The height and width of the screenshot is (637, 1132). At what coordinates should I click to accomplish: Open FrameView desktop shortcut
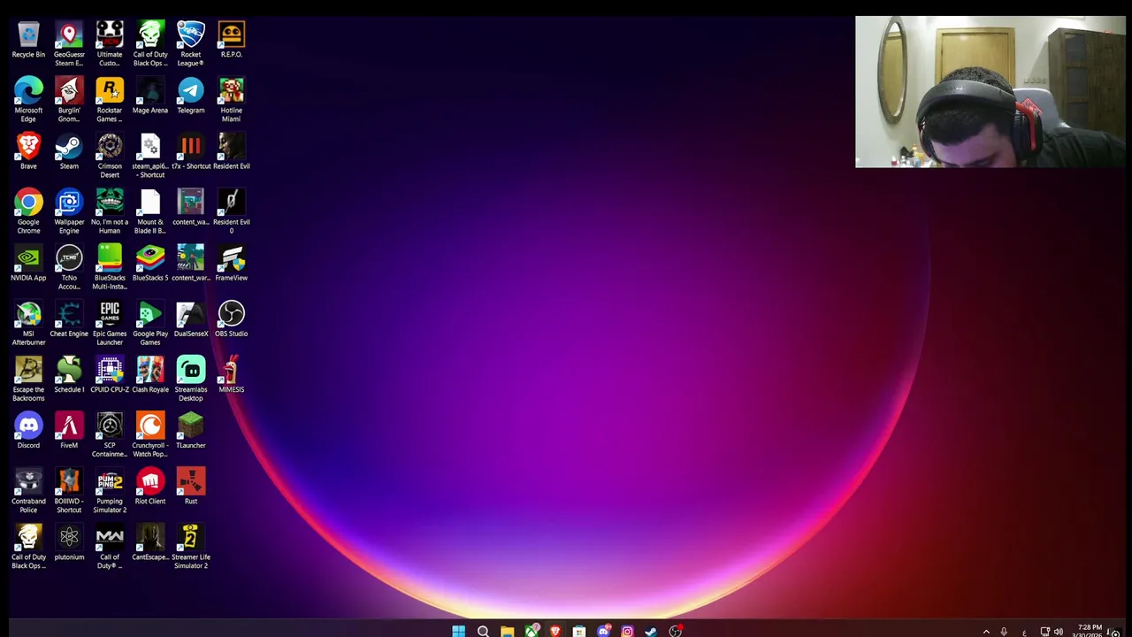[x=232, y=264]
